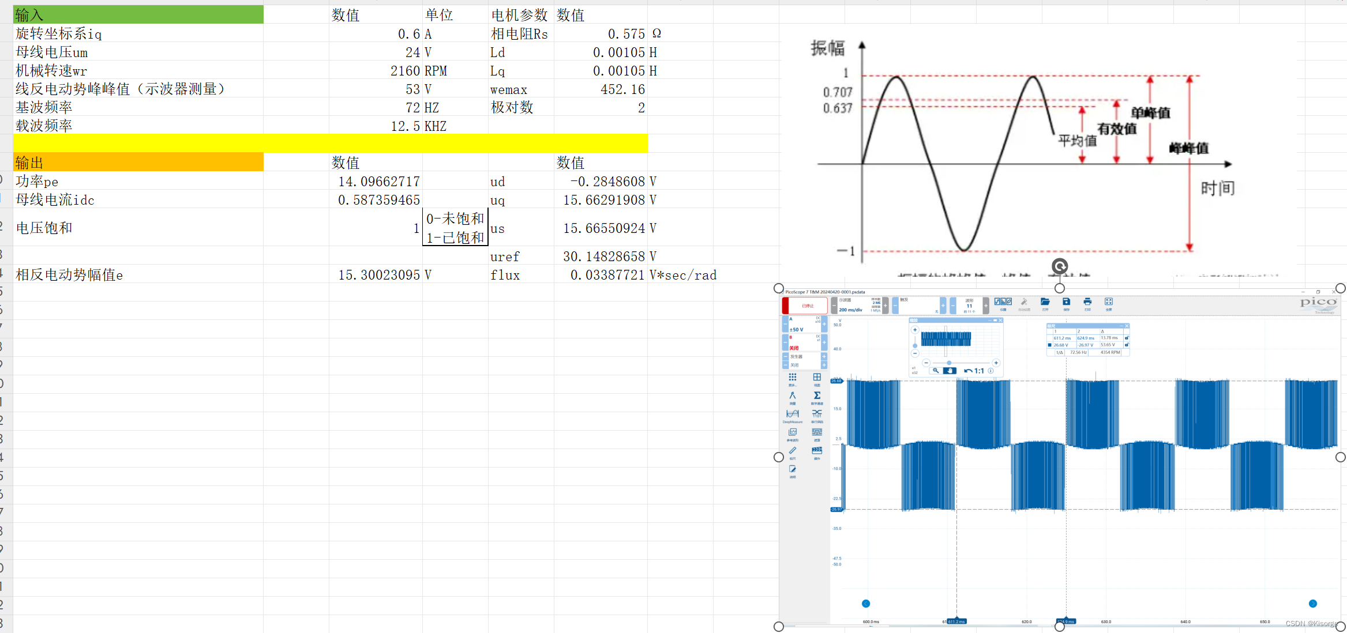Open the Reference waveforms icon
Viewport: 1347px width, 633px height.
tap(793, 432)
